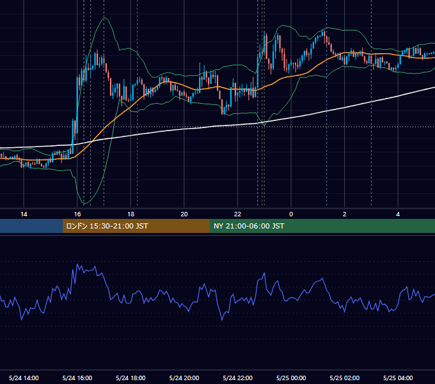The image size is (435, 384).
Task: Click the 5/24 16:00 time label
Action: 77,378
